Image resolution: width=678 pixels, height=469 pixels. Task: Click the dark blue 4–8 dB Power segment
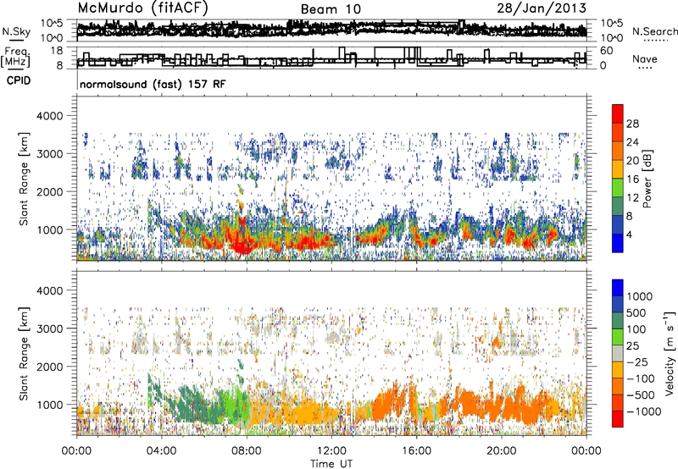618,224
